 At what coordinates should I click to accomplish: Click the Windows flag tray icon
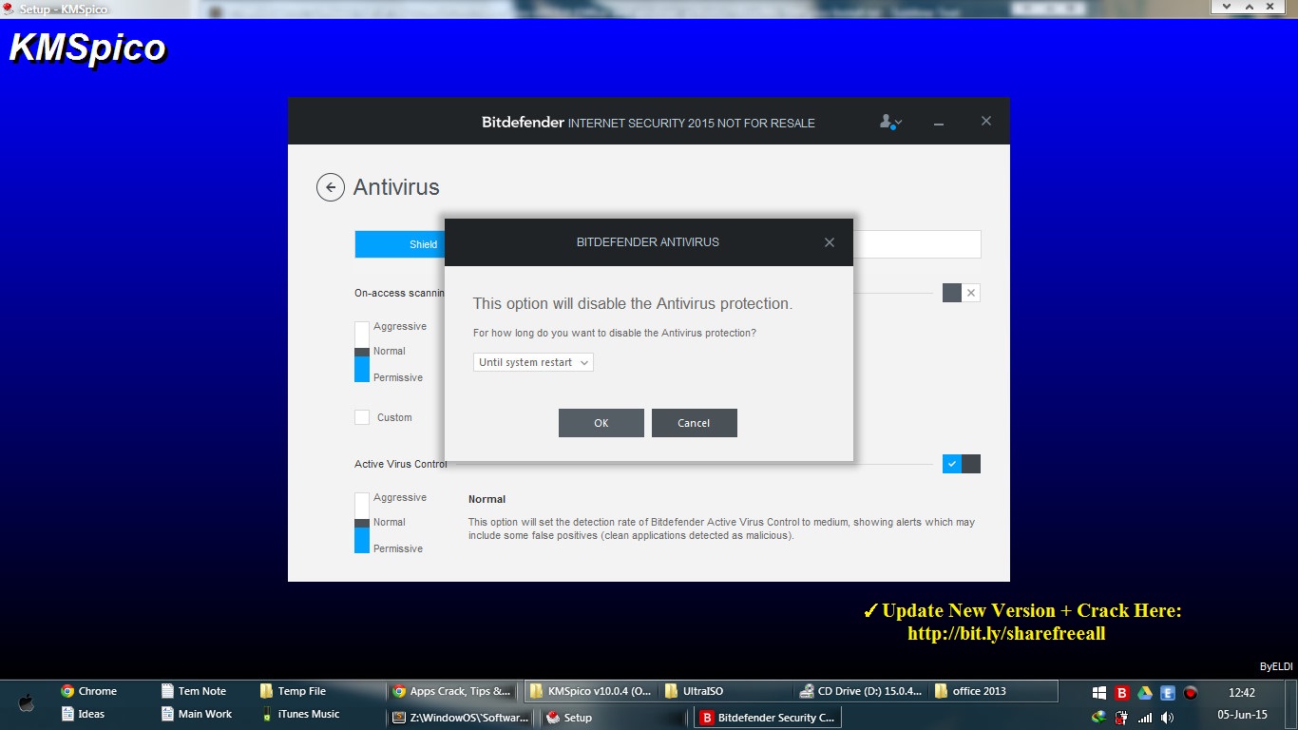coord(1099,693)
